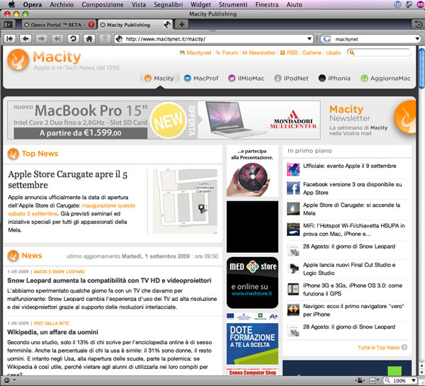Screen dimensions: 425x386
Task: Open the Segnalibri menu
Action: 169,5
